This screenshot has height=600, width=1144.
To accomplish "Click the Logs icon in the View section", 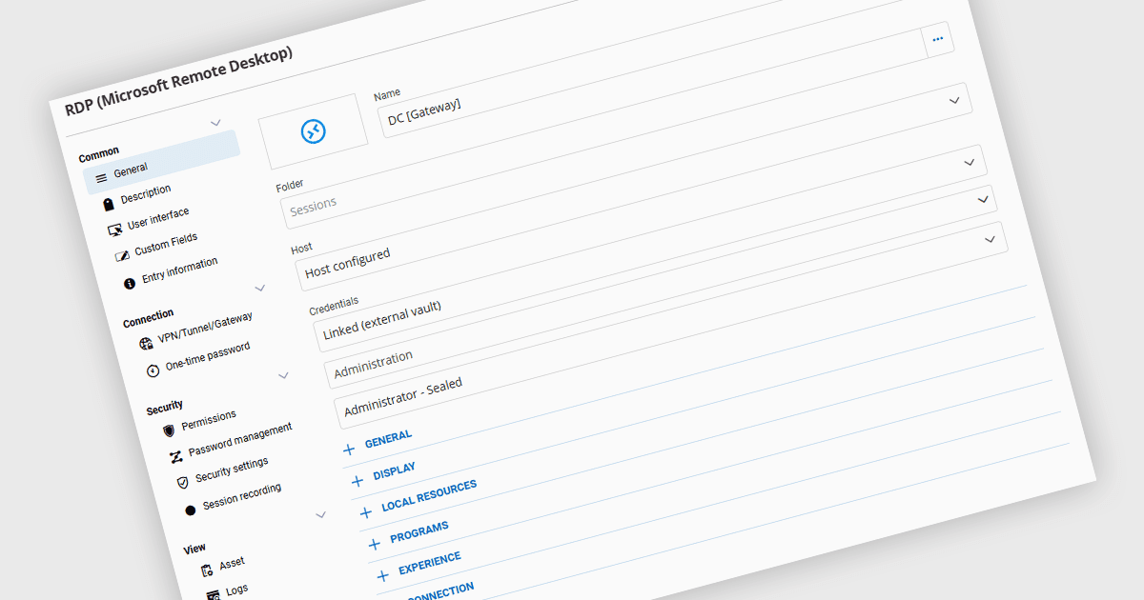I will coord(214,595).
